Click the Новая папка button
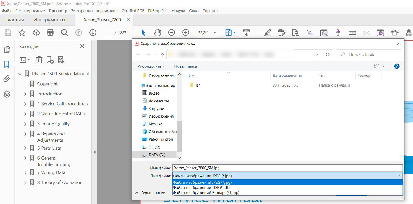Screen dimensions: 413x204 [x=186, y=66]
